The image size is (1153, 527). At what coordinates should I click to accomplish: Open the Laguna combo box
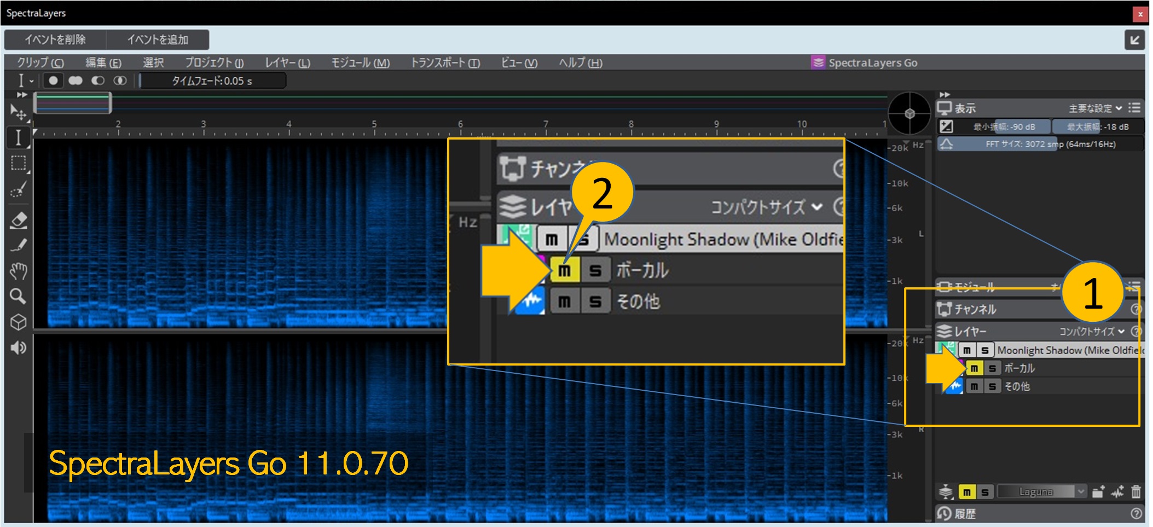[1042, 491]
